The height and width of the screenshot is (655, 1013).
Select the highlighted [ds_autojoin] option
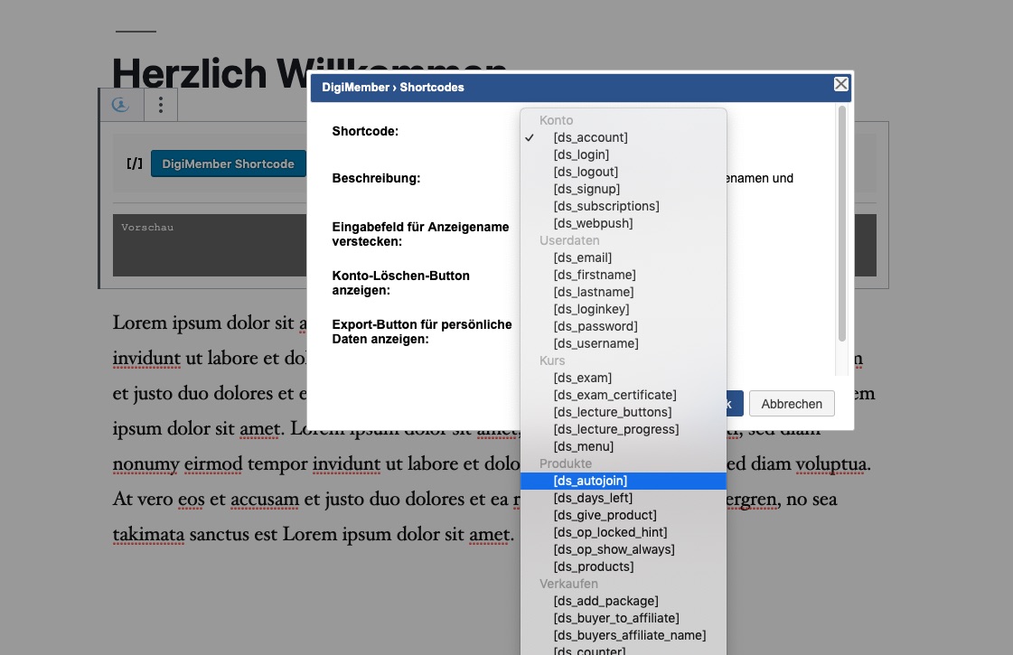click(x=624, y=481)
